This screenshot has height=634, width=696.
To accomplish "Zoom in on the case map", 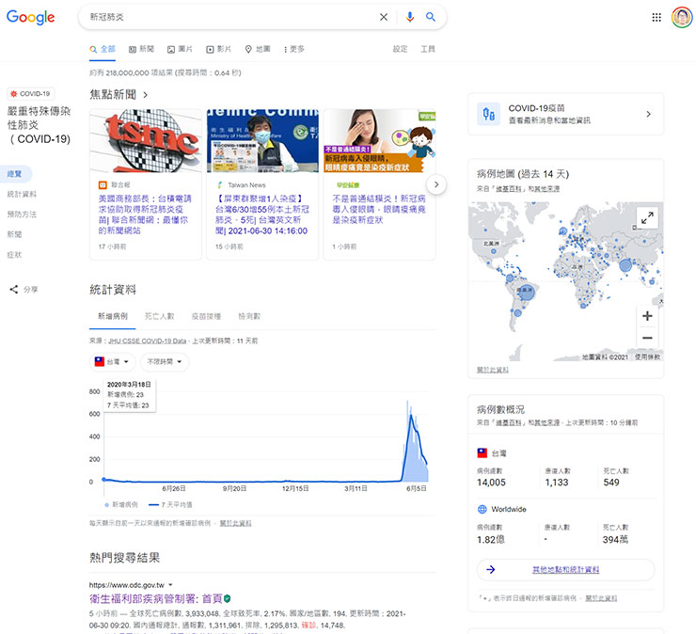I will pyautogui.click(x=647, y=316).
